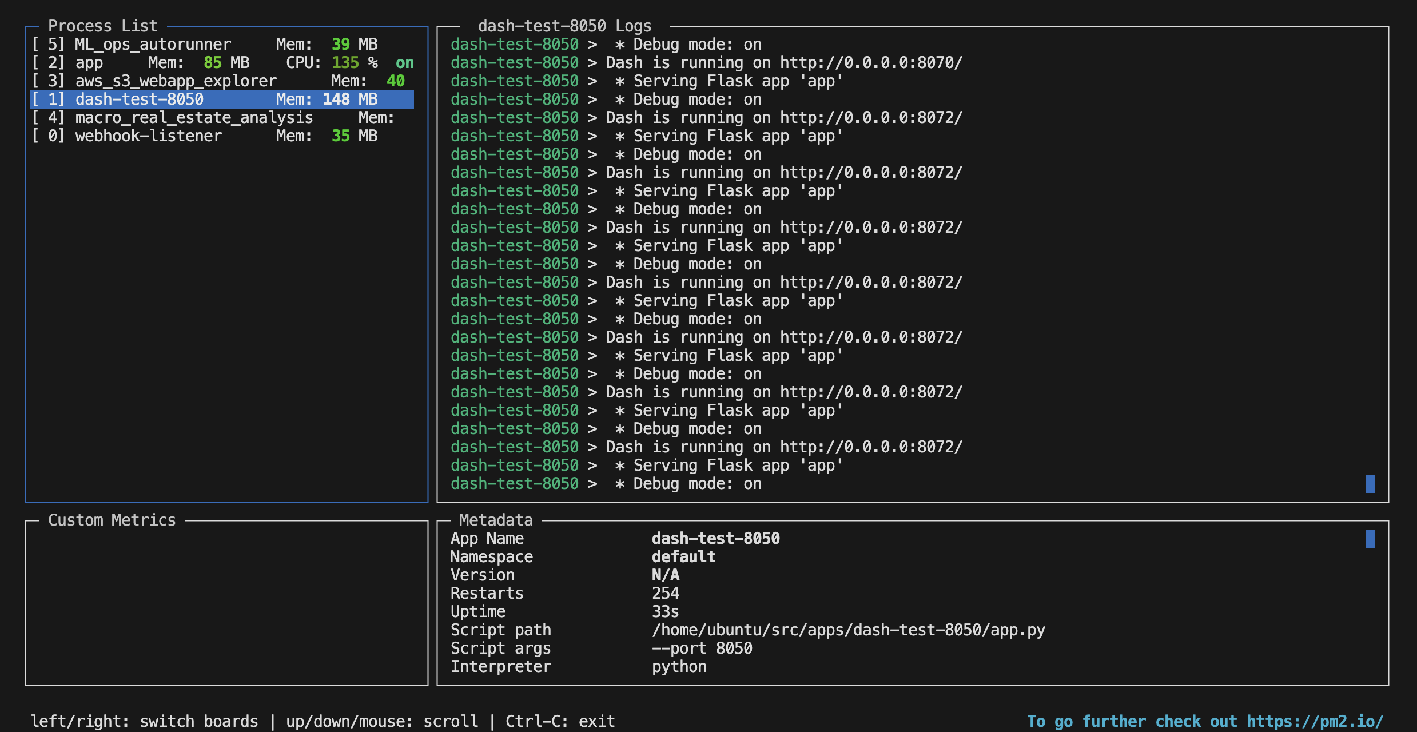This screenshot has height=732, width=1417.
Task: Select the webhook-listener process
Action: click(x=149, y=136)
